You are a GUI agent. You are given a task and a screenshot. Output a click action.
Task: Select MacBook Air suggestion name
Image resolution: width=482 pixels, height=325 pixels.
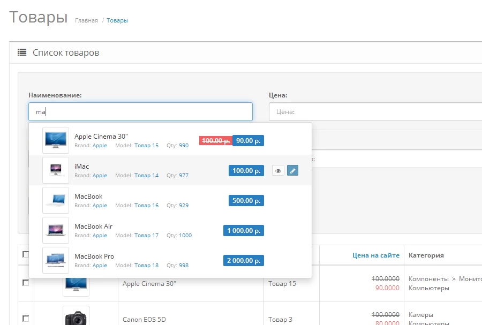[93, 226]
